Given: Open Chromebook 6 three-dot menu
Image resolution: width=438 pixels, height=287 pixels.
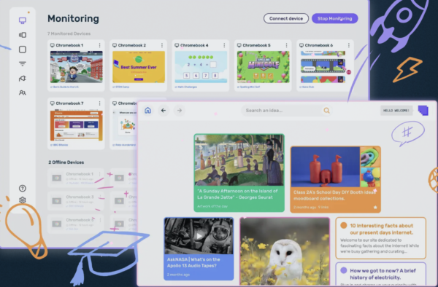Looking at the screenshot, I should pos(349,45).
